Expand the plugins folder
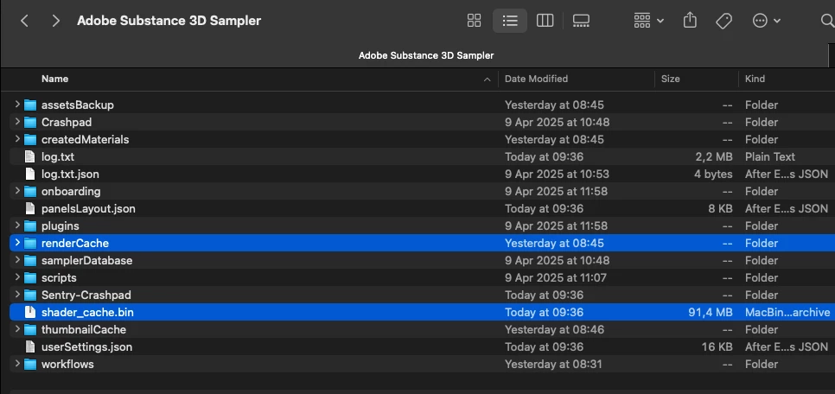 17,226
